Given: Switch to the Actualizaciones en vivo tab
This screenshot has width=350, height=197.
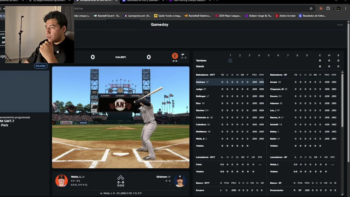Looking at the screenshot, I should pyautogui.click(x=96, y=1).
